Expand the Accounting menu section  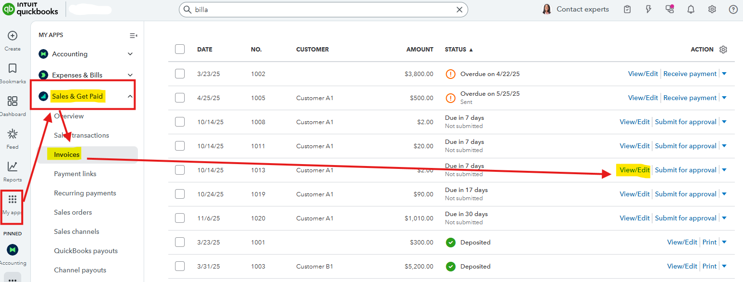tap(130, 54)
